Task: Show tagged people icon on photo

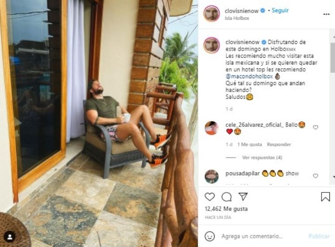Action: click(10, 237)
